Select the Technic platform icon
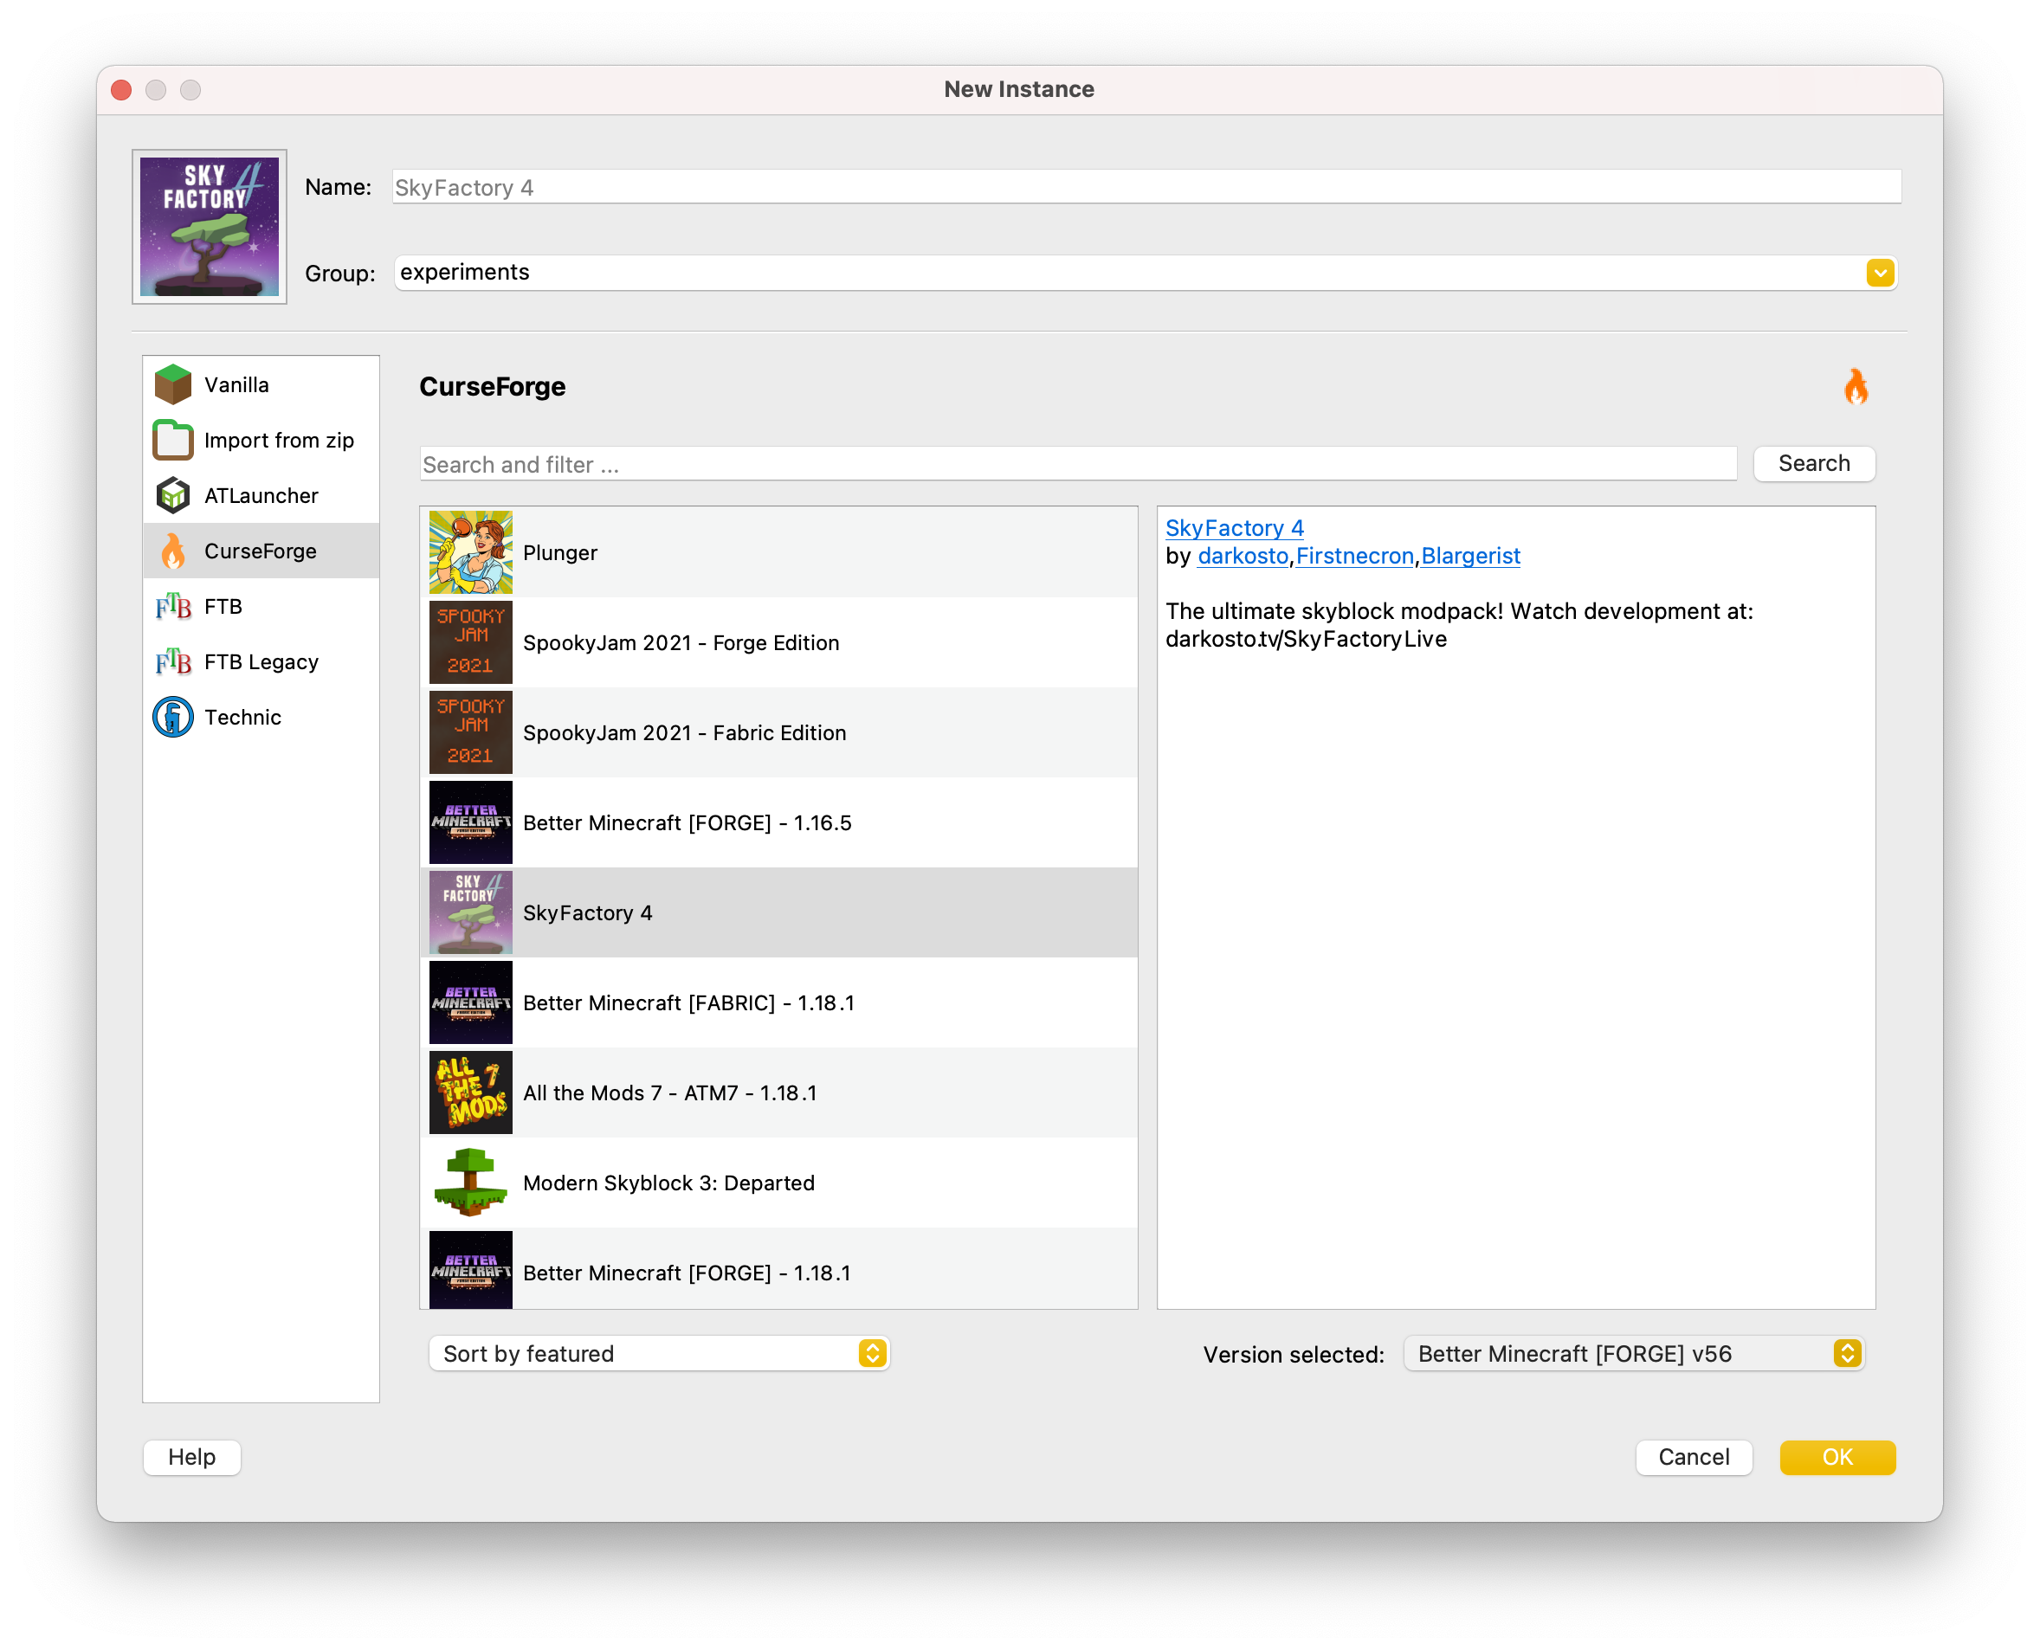This screenshot has width=2040, height=1650. [174, 717]
